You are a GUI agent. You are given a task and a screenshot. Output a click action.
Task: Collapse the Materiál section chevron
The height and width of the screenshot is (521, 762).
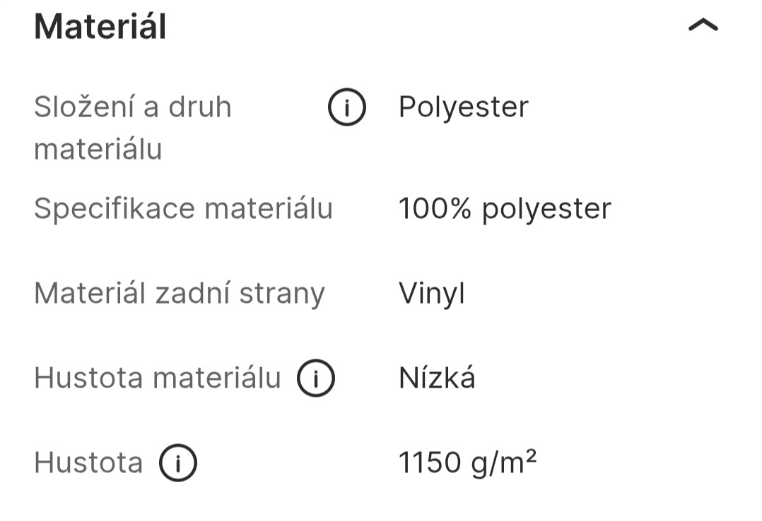coord(702,26)
